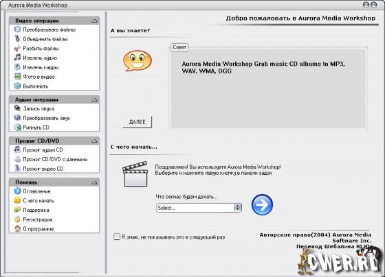The width and height of the screenshot is (385, 277).
Task: Collapse the Аудио операции panel
Action: tap(94, 99)
